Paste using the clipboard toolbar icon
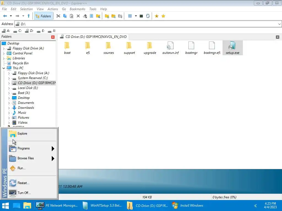Viewport: 282px width, 211px height. coord(71,16)
